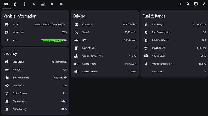
Task: Click the Engine Hours icon
Action: click(76, 64)
